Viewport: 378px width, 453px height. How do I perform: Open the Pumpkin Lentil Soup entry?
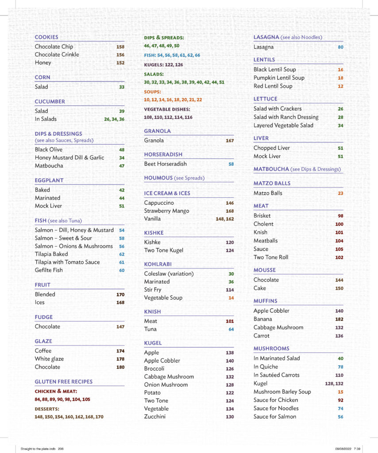279,78
